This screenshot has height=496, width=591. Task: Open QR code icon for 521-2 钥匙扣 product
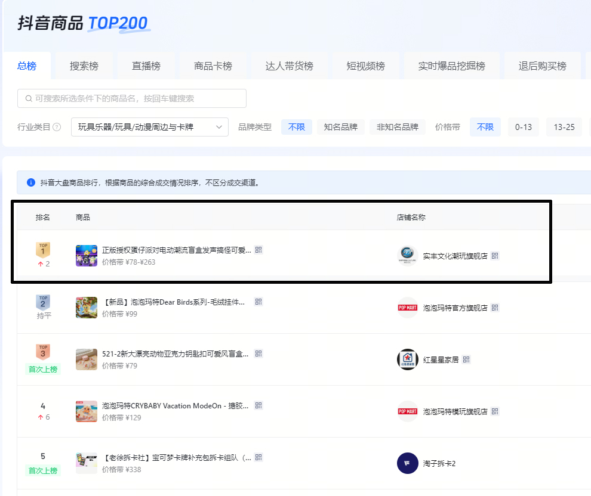click(258, 354)
